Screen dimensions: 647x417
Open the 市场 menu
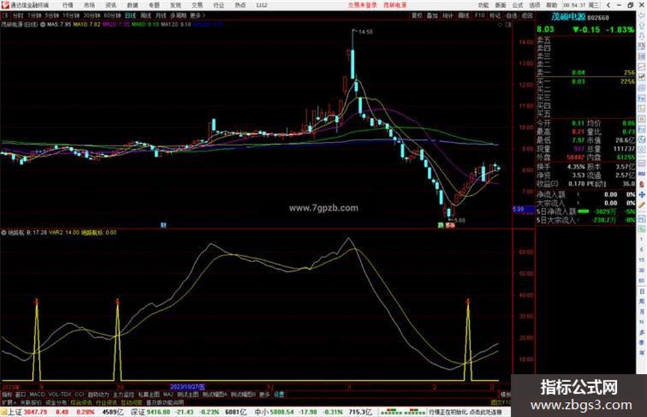pyautogui.click(x=89, y=5)
